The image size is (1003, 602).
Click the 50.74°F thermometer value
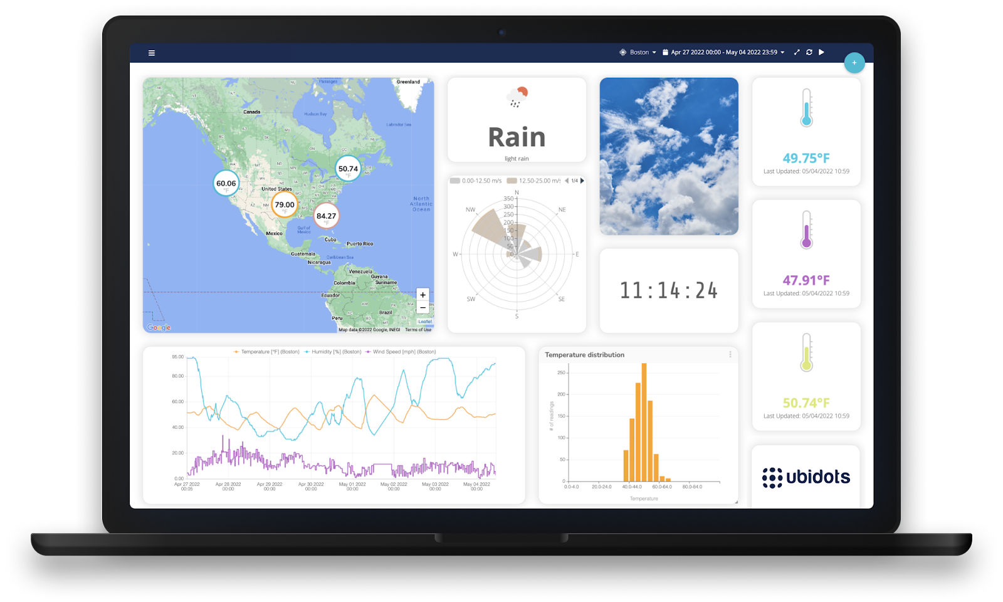(x=806, y=403)
